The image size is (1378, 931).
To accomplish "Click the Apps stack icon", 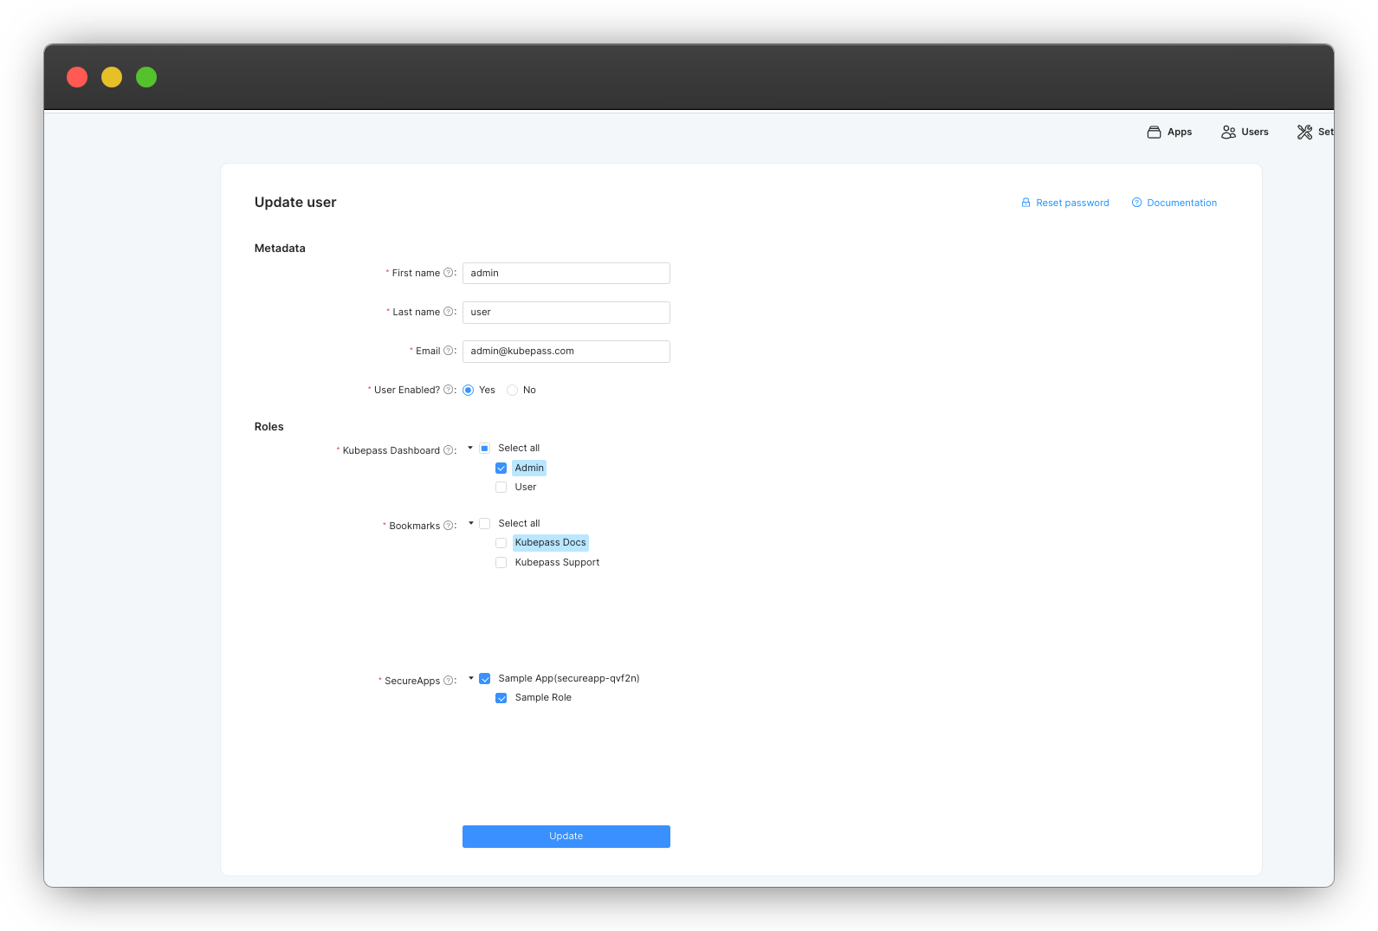I will (1154, 133).
